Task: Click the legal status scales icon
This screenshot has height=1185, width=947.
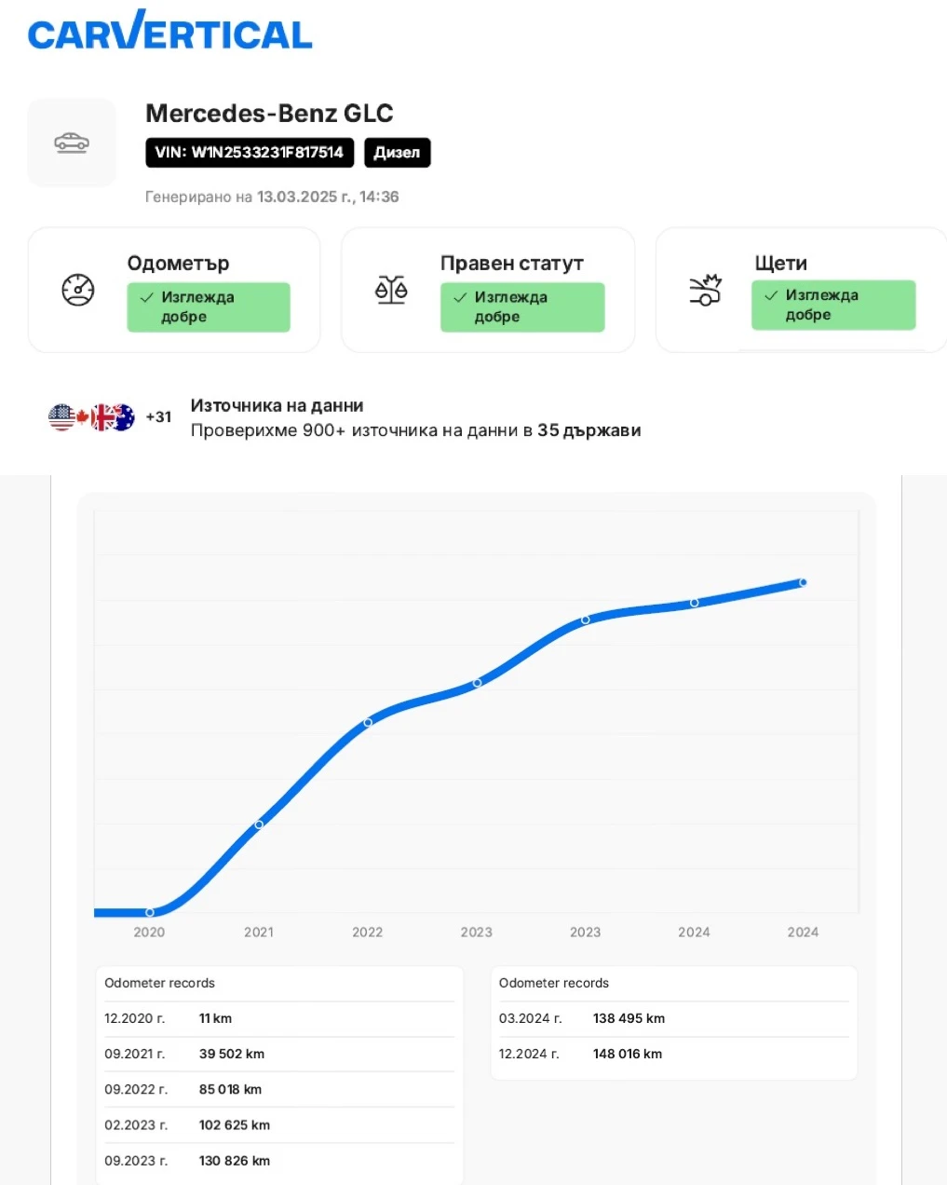Action: (x=391, y=291)
